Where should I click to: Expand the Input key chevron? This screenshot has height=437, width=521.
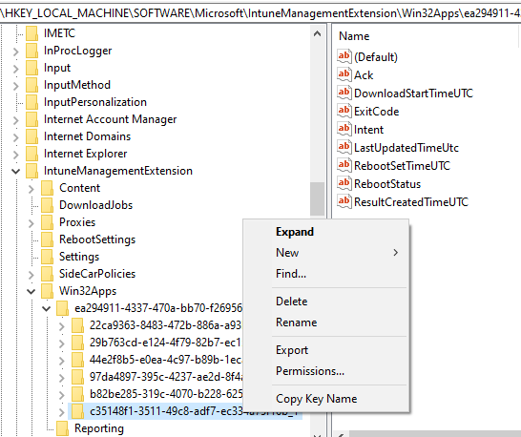point(16,69)
